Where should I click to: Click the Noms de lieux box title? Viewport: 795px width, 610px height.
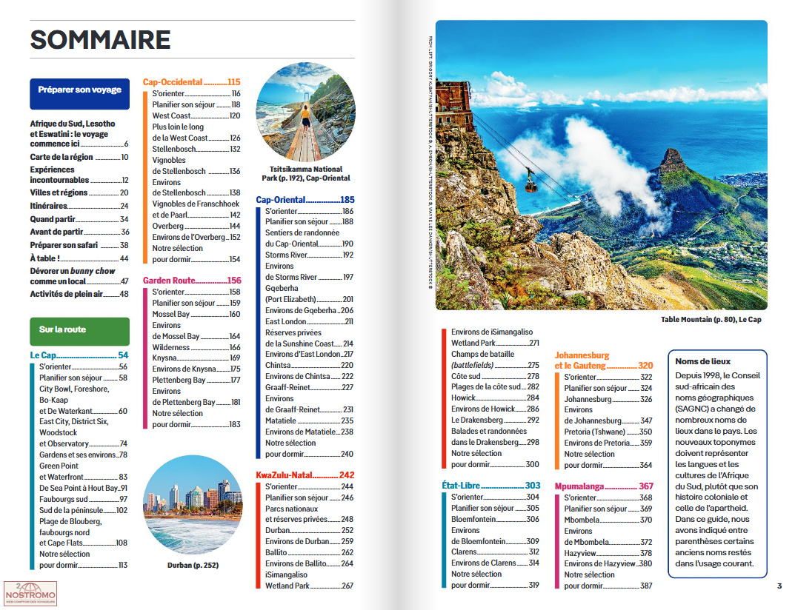pos(702,362)
